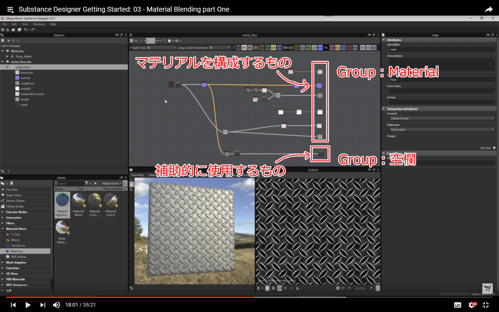Click the Emboss (Emb) node shortcut icon
Screen dimensions: 499x312
279,48
